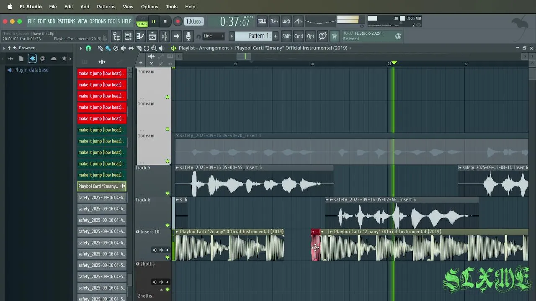Open the Tools menu in macOS menu bar
This screenshot has width=536, height=301.
click(x=172, y=7)
